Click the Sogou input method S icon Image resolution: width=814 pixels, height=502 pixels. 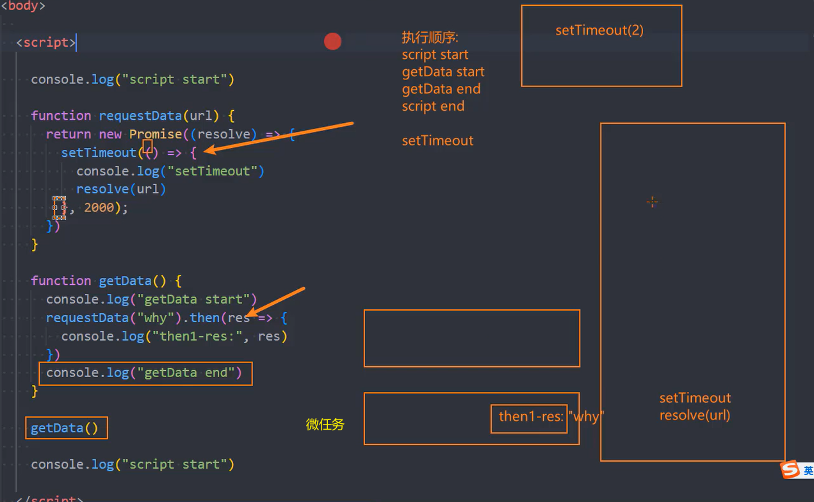pos(790,469)
